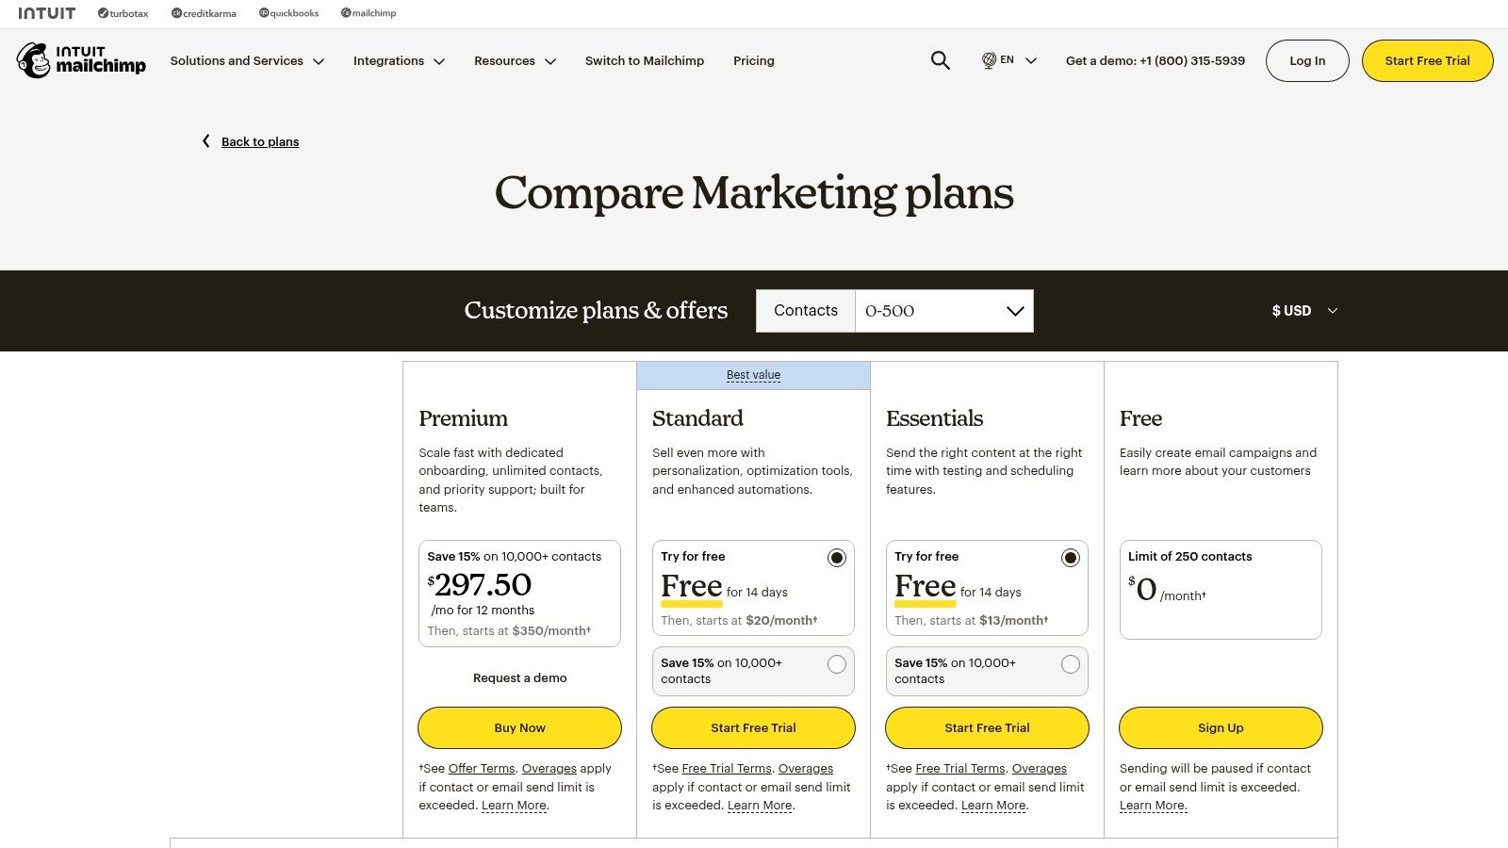Open TurboTax from the top ecosystem bar
The width and height of the screenshot is (1508, 848).
click(x=123, y=13)
